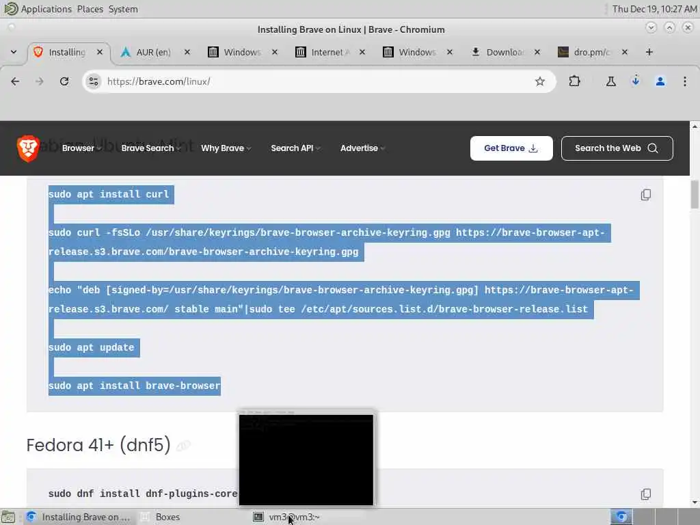Click the Chromium icon in bottom-right workspace switcher
The image size is (700, 525).
pyautogui.click(x=621, y=517)
